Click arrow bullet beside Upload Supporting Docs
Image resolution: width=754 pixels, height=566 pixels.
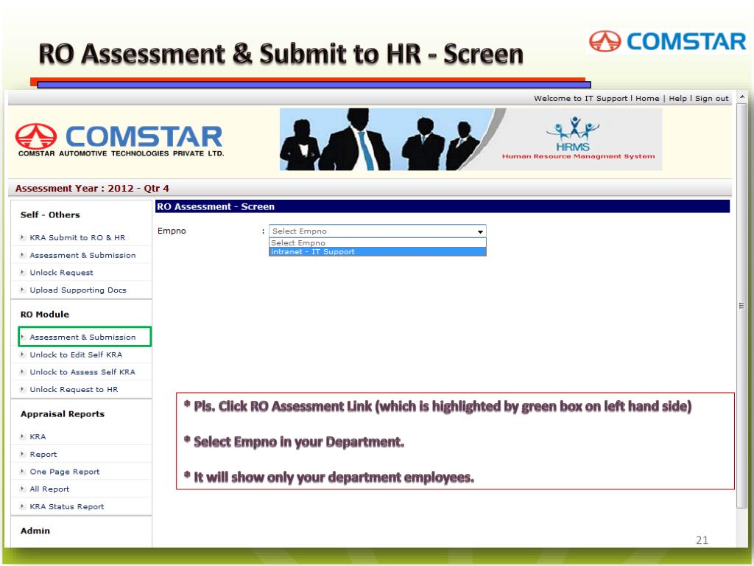pos(22,290)
